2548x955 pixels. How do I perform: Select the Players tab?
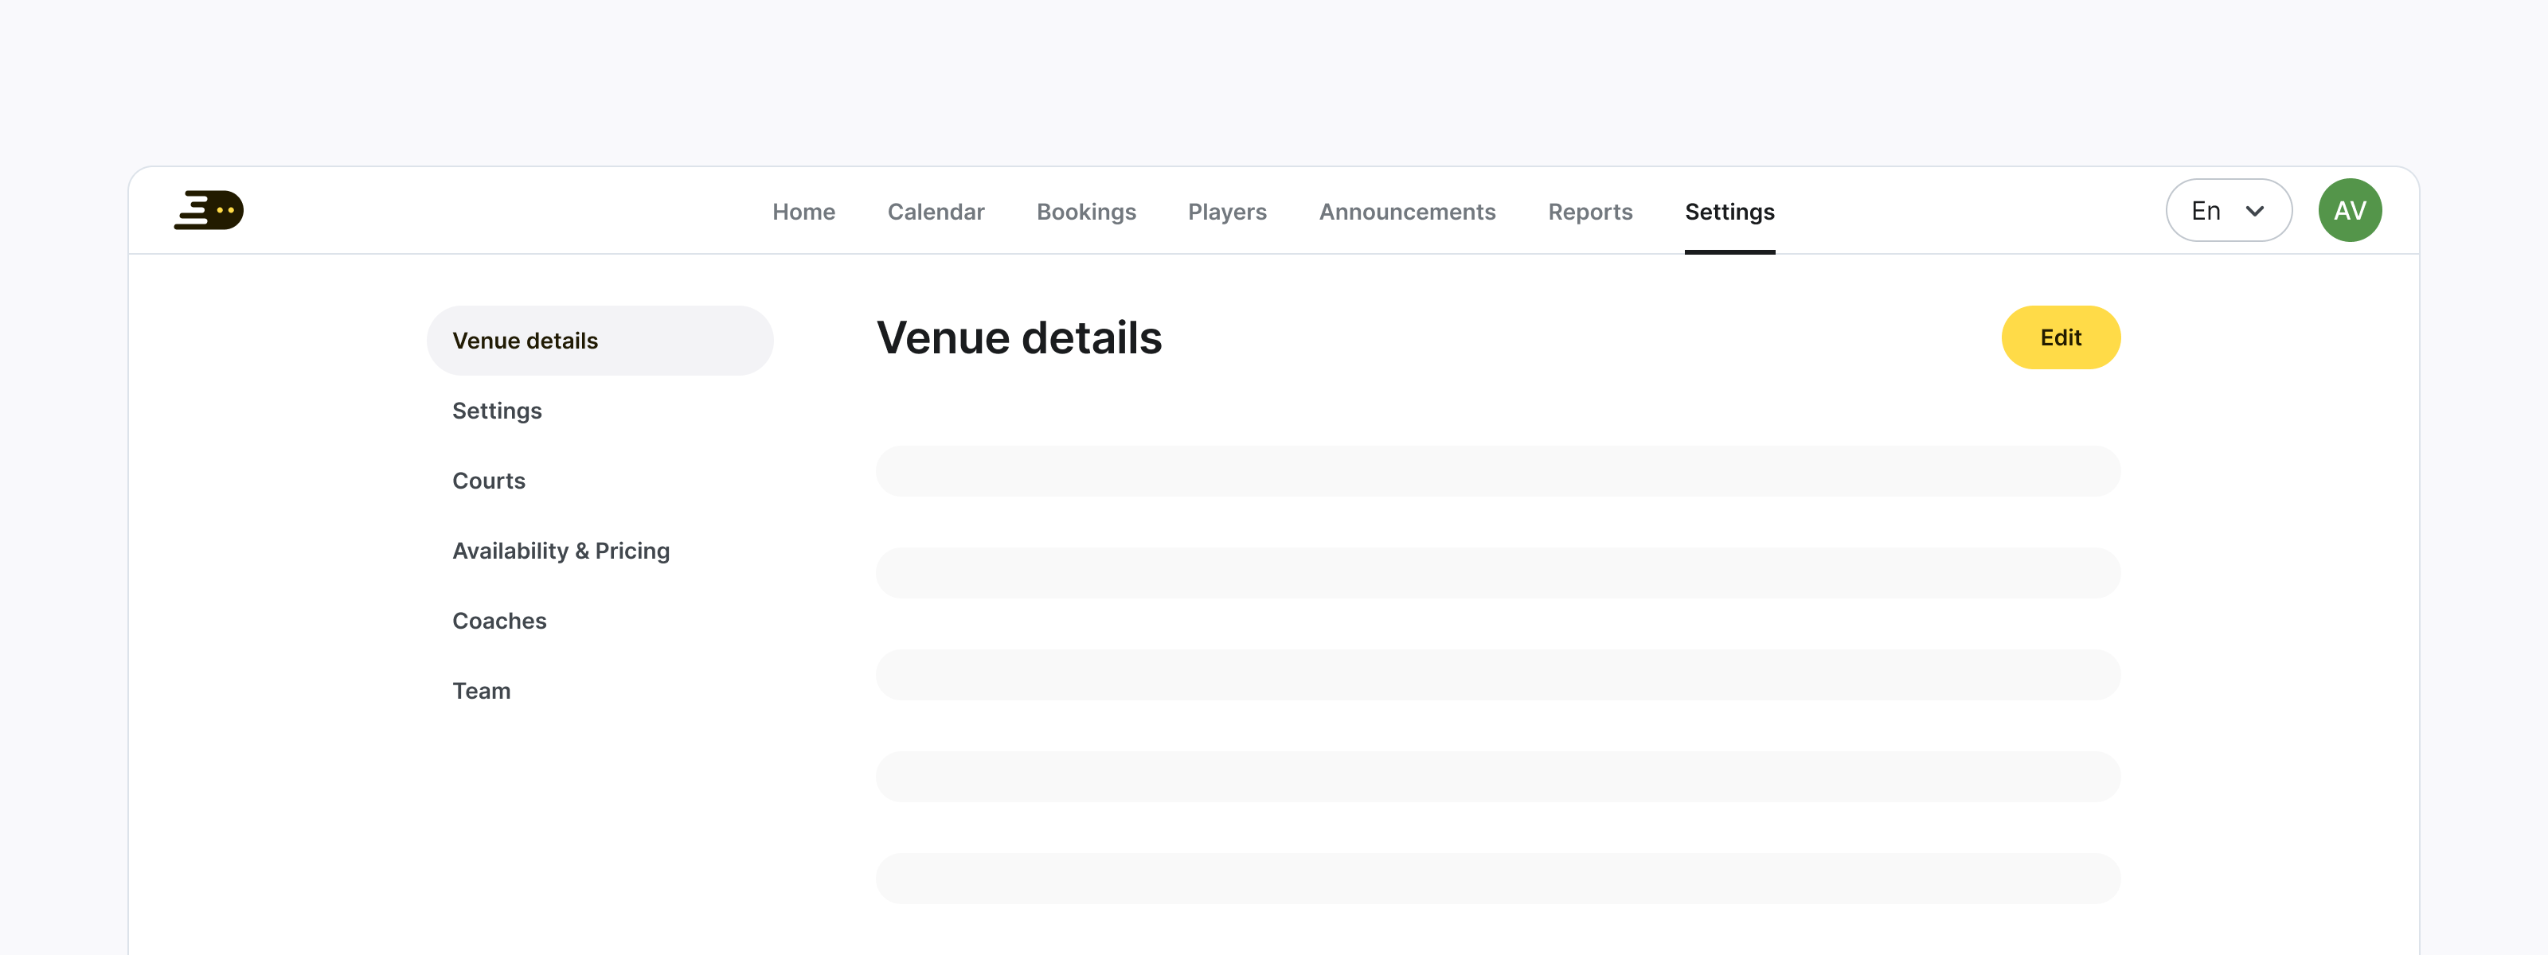[1226, 211]
